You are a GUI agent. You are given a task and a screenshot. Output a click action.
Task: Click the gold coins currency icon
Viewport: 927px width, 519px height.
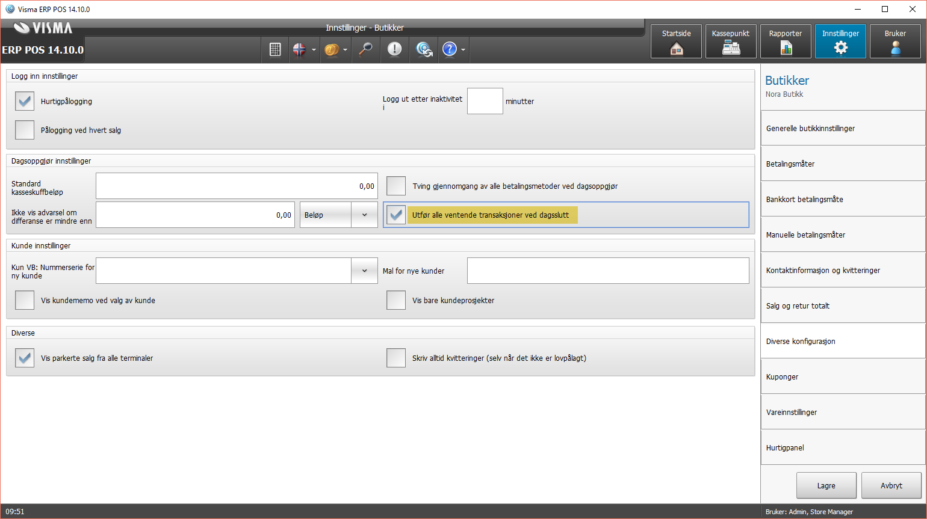tap(332, 49)
